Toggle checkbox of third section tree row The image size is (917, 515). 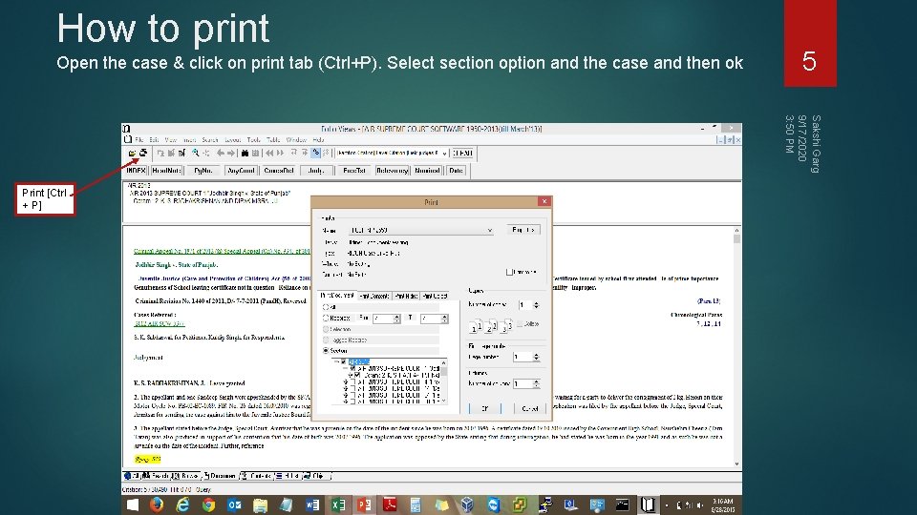[357, 376]
